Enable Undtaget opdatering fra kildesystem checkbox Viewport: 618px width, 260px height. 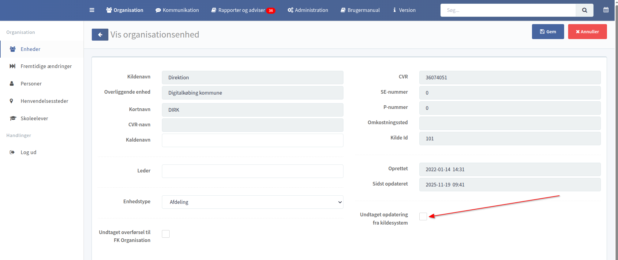pos(423,216)
